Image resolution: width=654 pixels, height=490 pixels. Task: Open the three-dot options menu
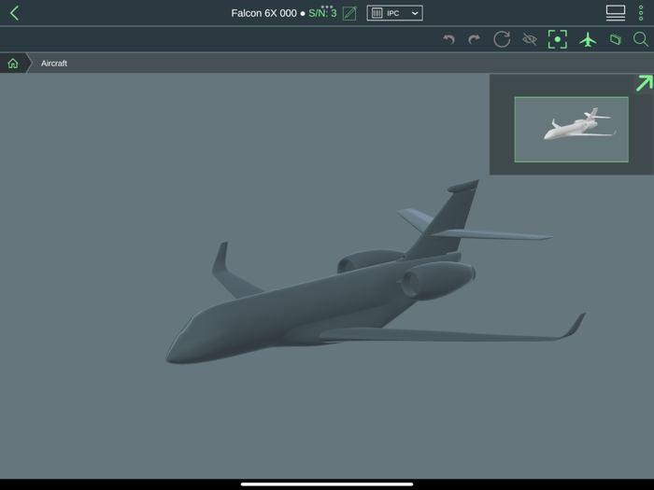click(641, 13)
